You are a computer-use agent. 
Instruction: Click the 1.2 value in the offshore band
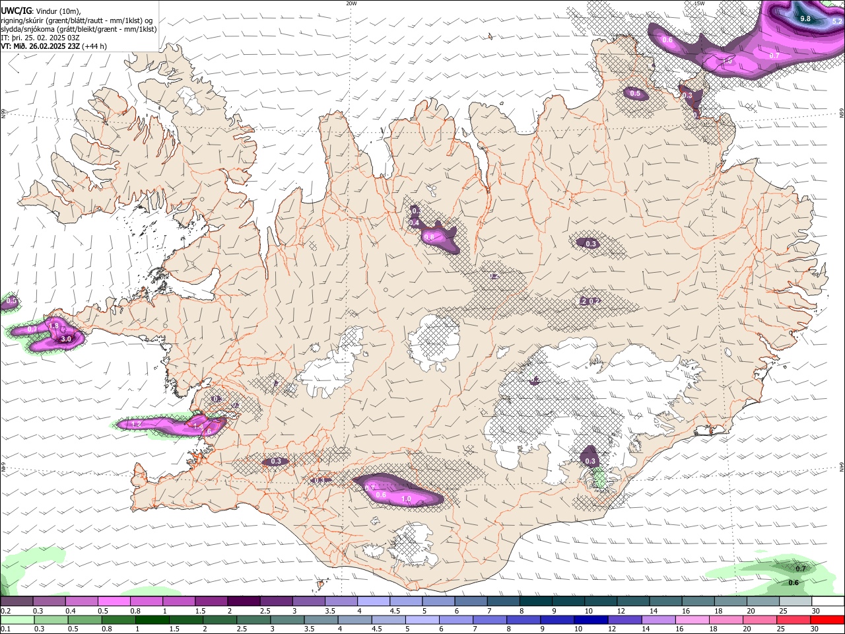(136, 424)
